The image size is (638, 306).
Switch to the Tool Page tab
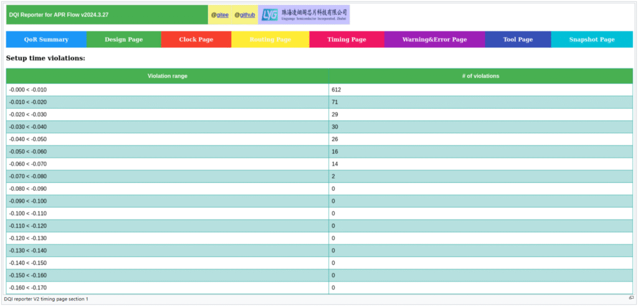tap(518, 39)
